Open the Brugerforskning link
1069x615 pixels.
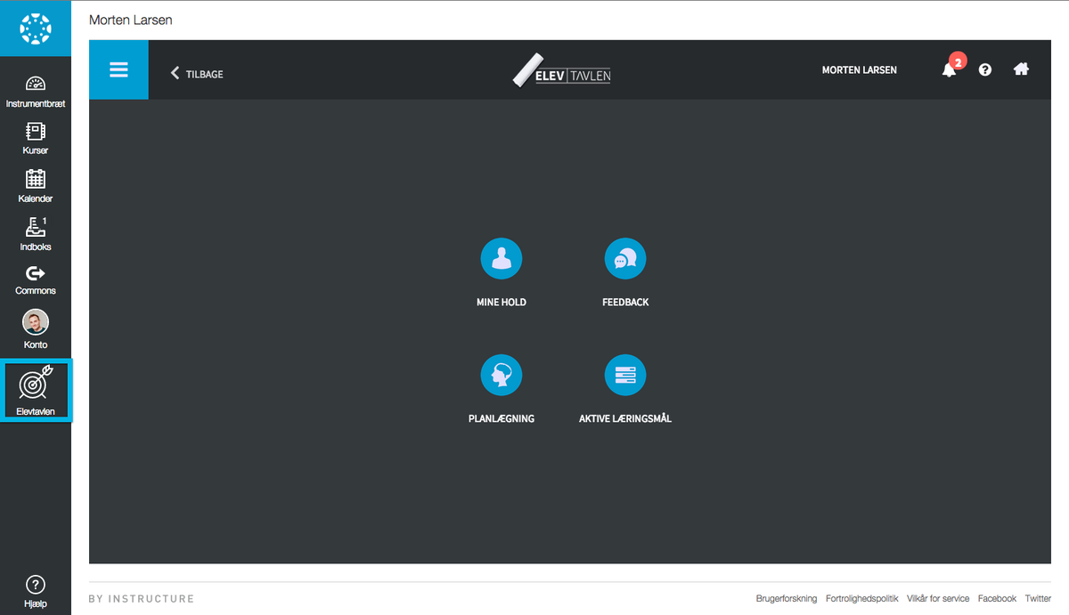click(x=787, y=599)
